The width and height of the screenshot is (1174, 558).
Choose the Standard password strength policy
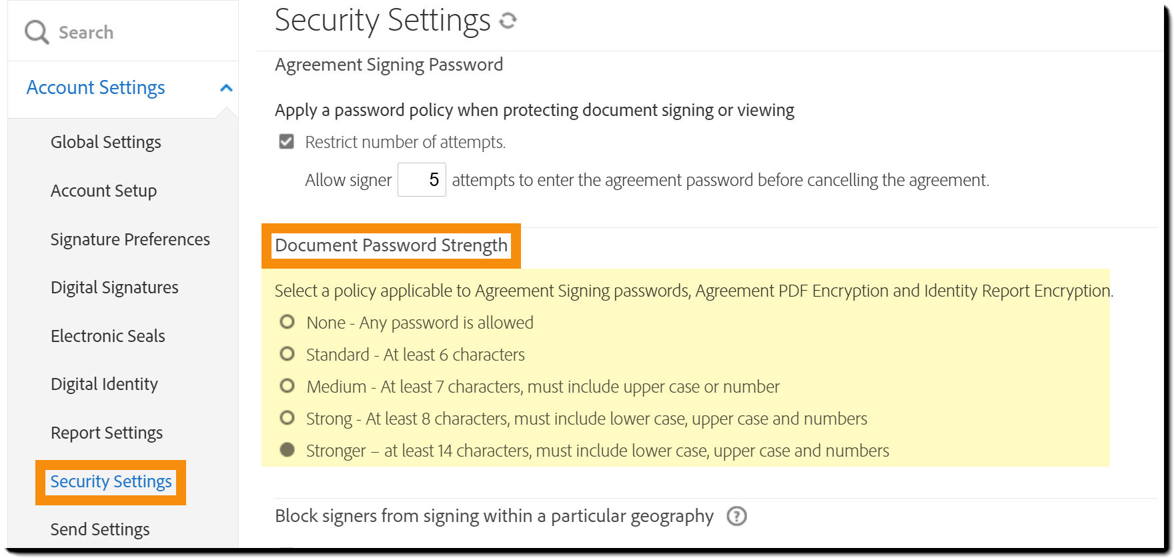coord(287,354)
